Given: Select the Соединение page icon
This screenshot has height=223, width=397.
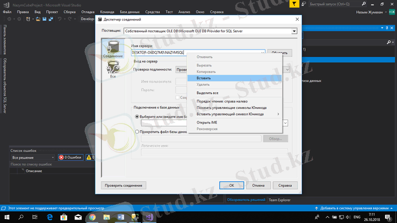Looking at the screenshot, I should point(113,49).
